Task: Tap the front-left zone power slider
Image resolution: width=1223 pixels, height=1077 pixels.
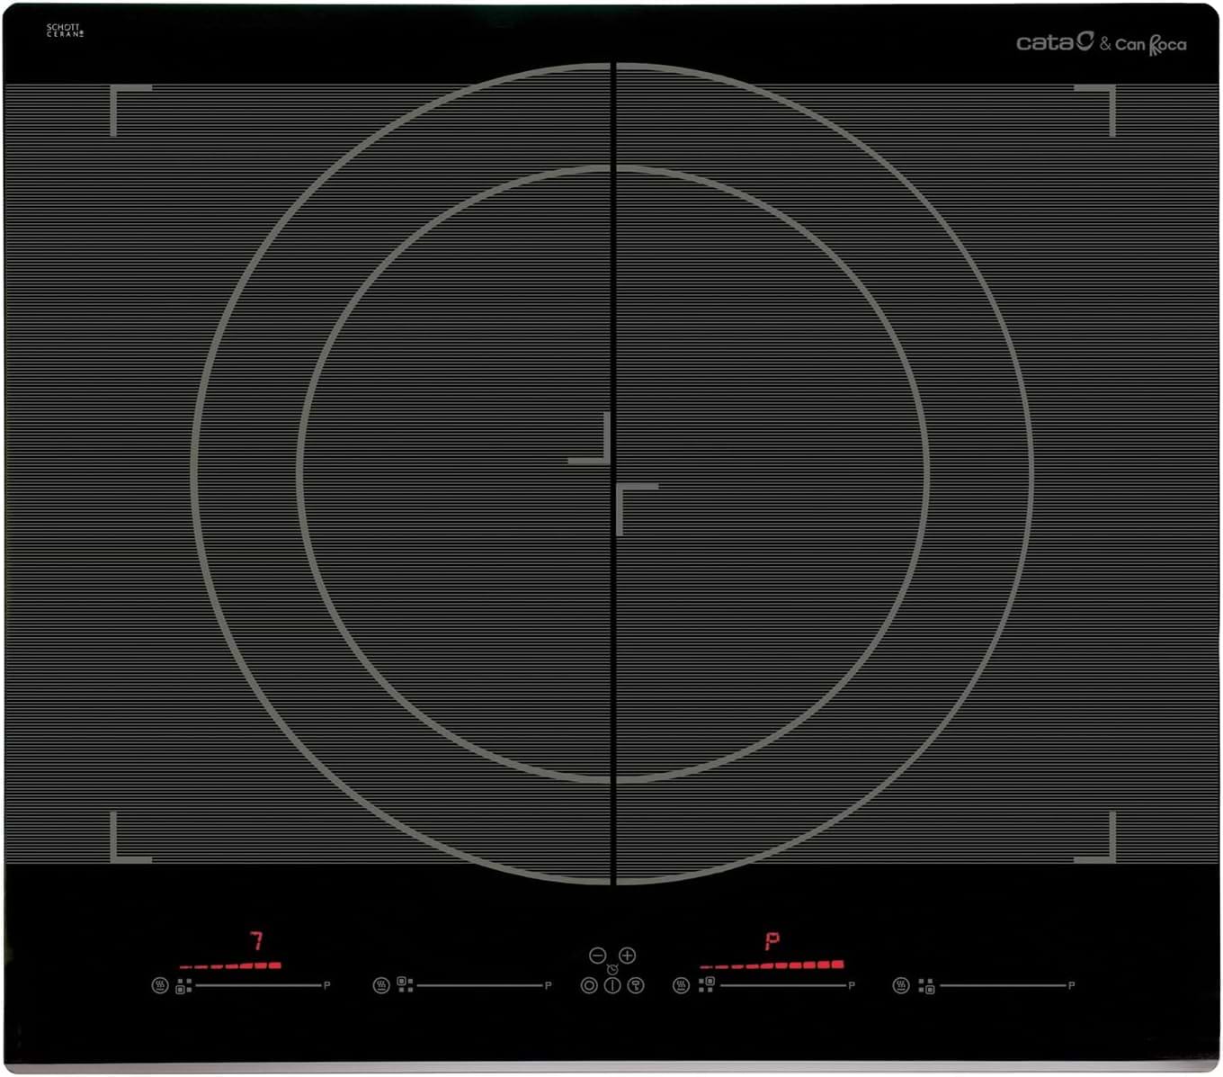Action: tap(258, 986)
